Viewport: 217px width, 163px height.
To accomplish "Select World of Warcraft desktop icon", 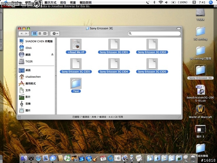I will 200,111.
